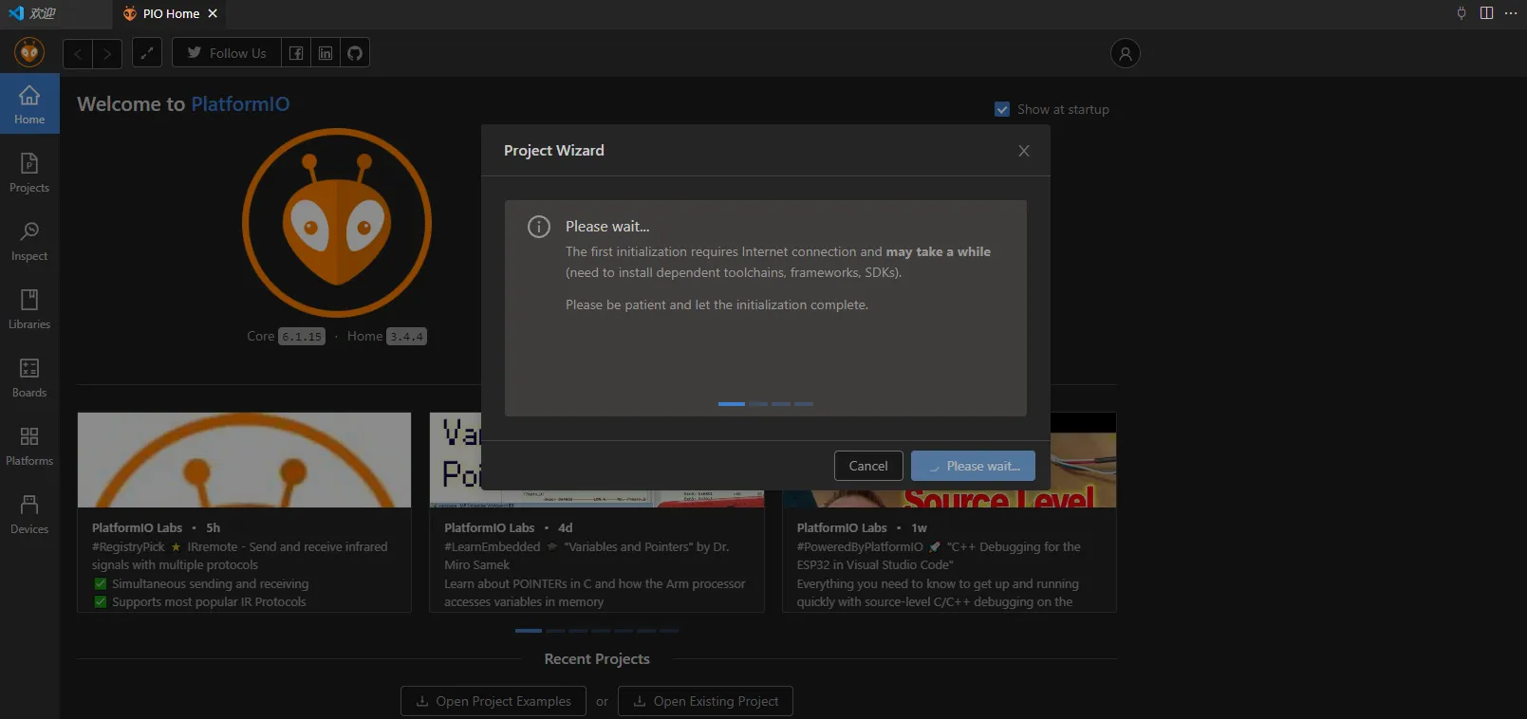This screenshot has height=719, width=1527.
Task: Click the PlatformIO alien logo in toolbar
Action: pyautogui.click(x=29, y=52)
